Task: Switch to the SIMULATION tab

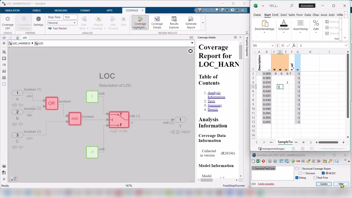Action: click(12, 10)
